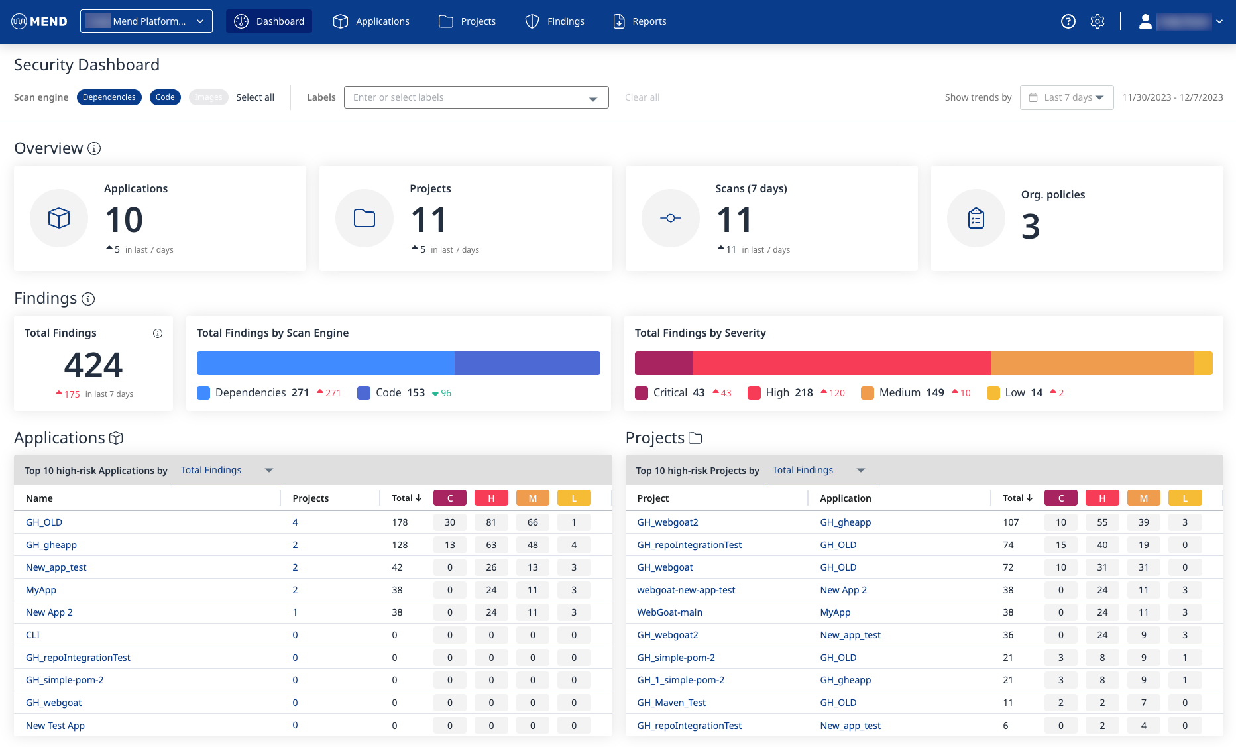
Task: Expand the Last 7 days trends dropdown
Action: 1066,97
